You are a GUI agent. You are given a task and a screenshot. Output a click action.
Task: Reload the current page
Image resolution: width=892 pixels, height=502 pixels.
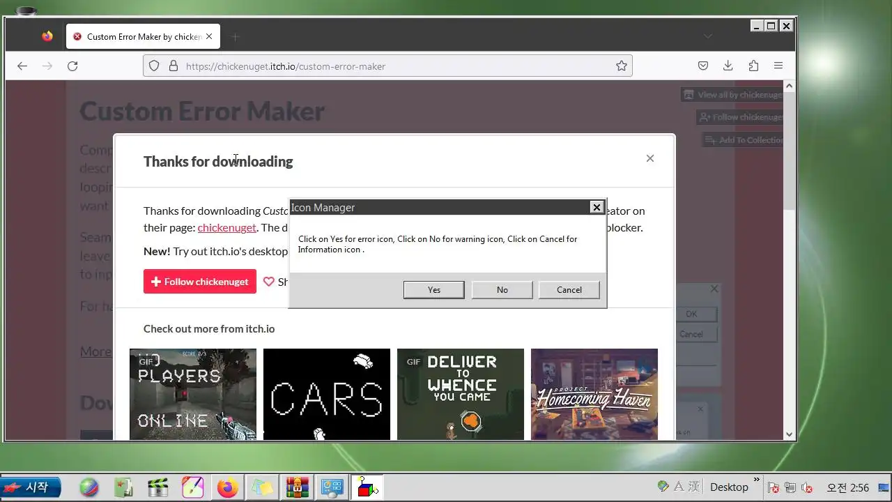pyautogui.click(x=72, y=66)
